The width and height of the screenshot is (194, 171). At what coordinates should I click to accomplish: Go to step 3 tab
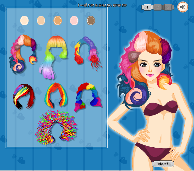click(x=168, y=7)
